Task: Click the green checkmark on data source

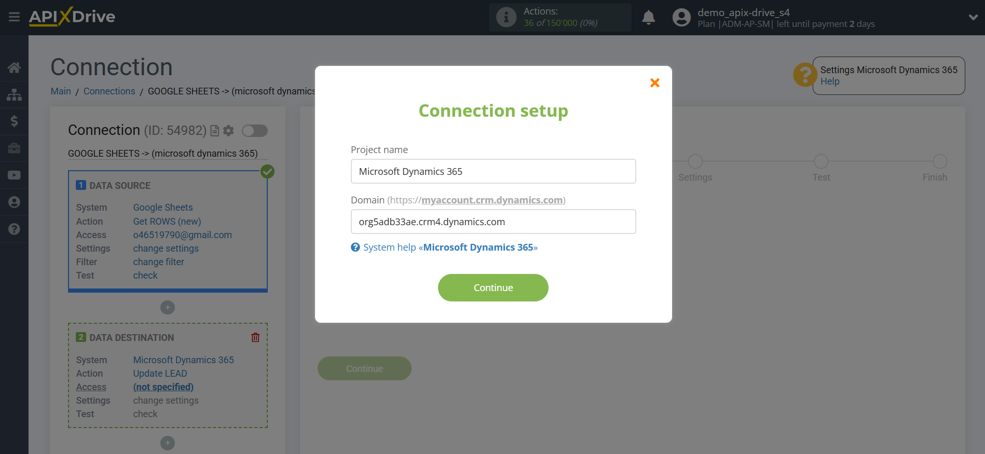Action: pos(267,171)
